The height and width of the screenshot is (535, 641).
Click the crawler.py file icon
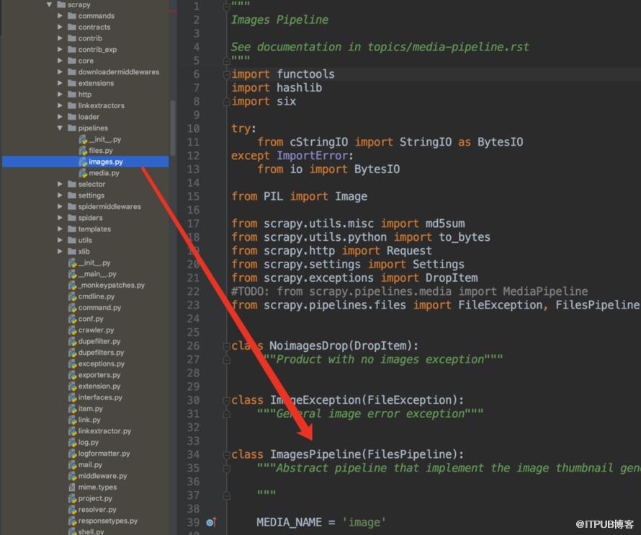click(72, 330)
